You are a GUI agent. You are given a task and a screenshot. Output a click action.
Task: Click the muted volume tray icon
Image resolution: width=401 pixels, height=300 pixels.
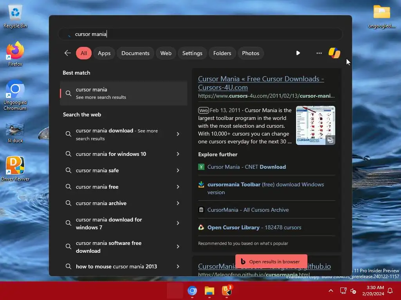click(353, 291)
